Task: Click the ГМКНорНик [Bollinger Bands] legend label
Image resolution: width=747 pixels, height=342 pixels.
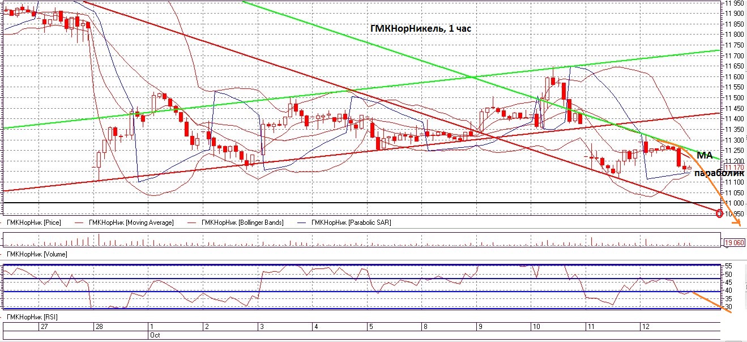Action: (242, 223)
